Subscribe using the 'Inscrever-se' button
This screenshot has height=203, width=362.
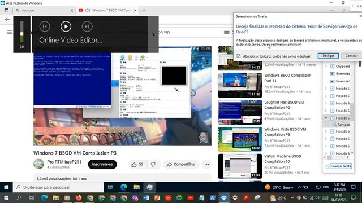tap(102, 164)
